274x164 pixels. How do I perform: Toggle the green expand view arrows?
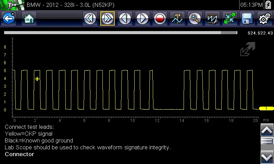coord(230,18)
